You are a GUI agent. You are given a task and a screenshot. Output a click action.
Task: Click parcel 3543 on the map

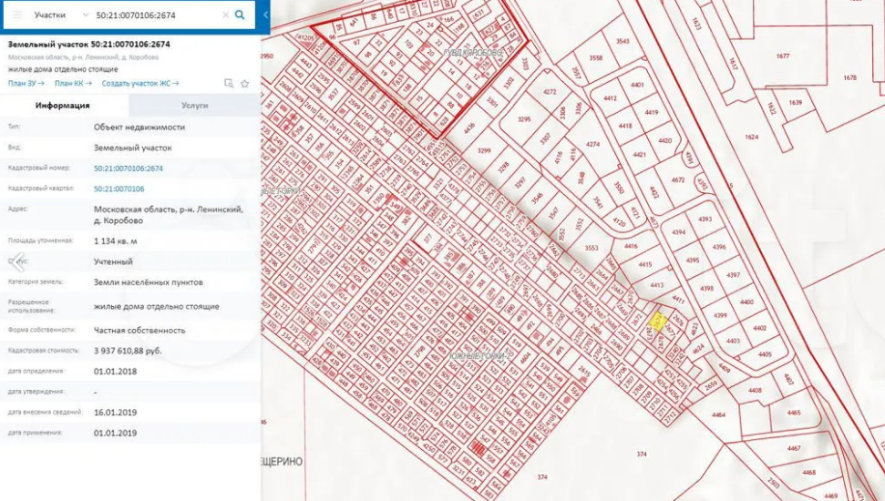623,41
